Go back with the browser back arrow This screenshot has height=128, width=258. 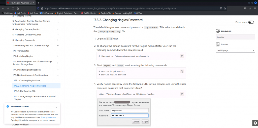3,8
